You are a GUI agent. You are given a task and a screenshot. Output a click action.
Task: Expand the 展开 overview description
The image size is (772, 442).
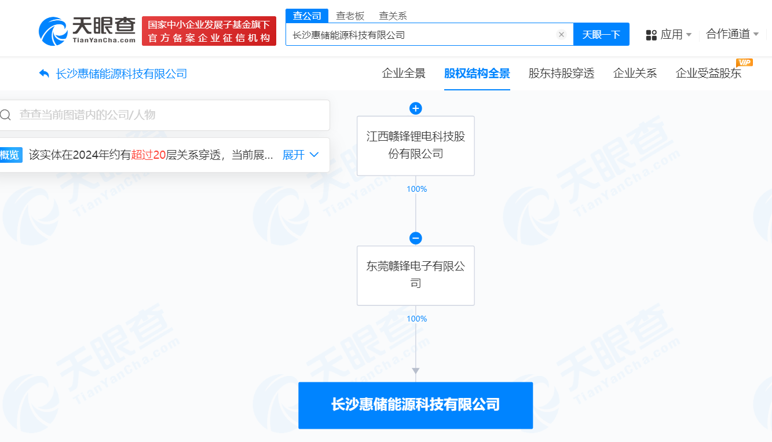tap(294, 155)
